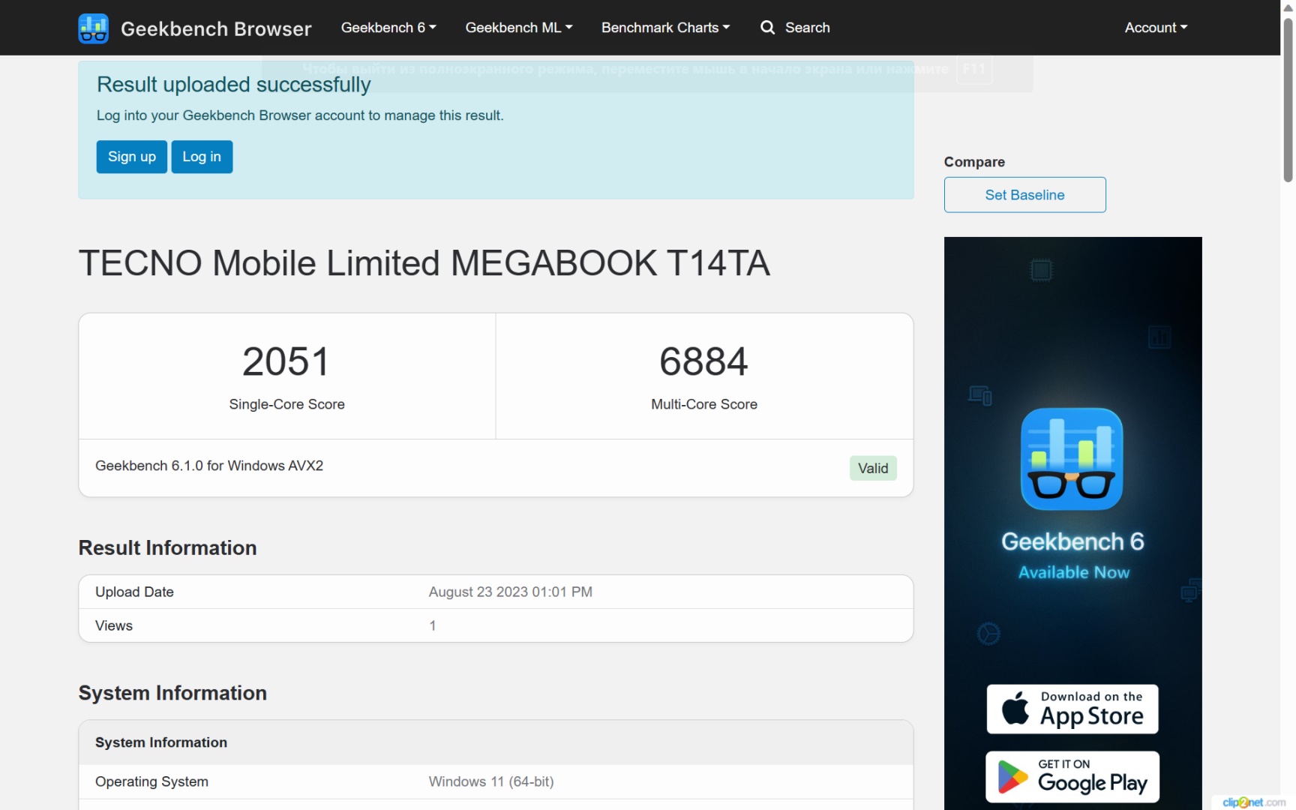This screenshot has width=1296, height=810.
Task: Click the single-core score 2051
Action: click(286, 361)
